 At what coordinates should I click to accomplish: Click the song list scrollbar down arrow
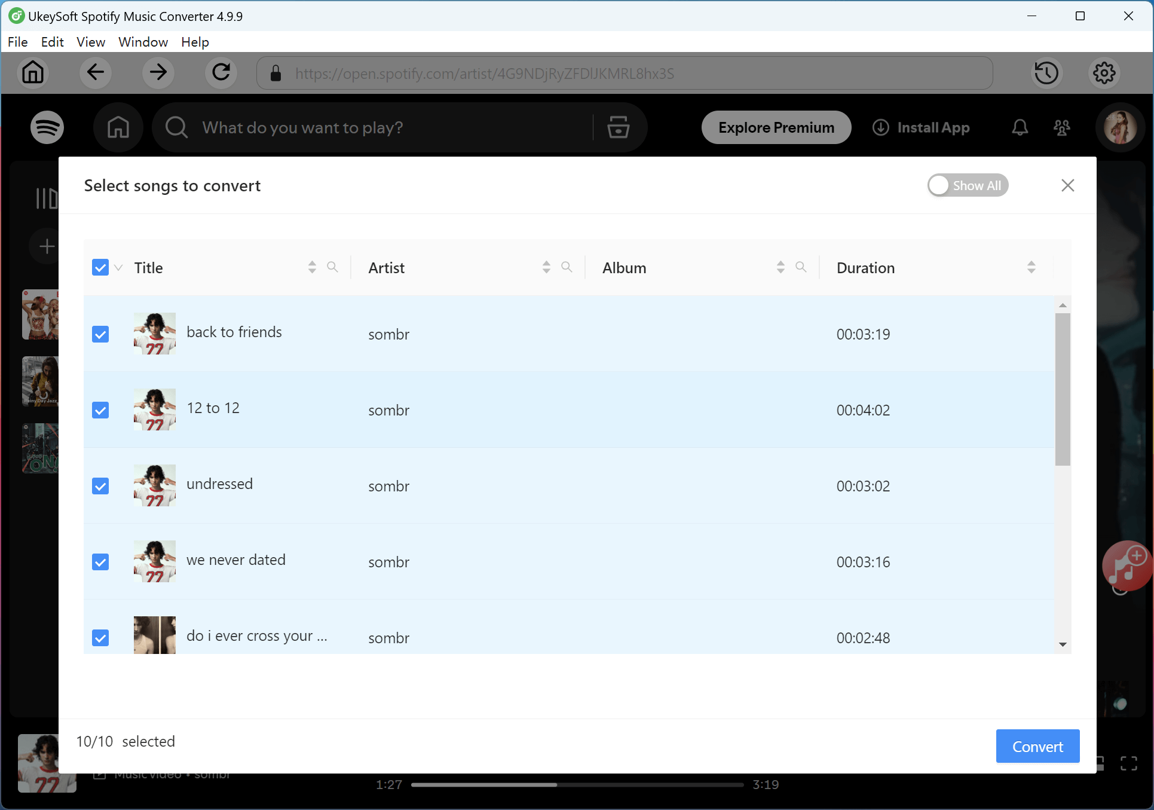(1063, 644)
